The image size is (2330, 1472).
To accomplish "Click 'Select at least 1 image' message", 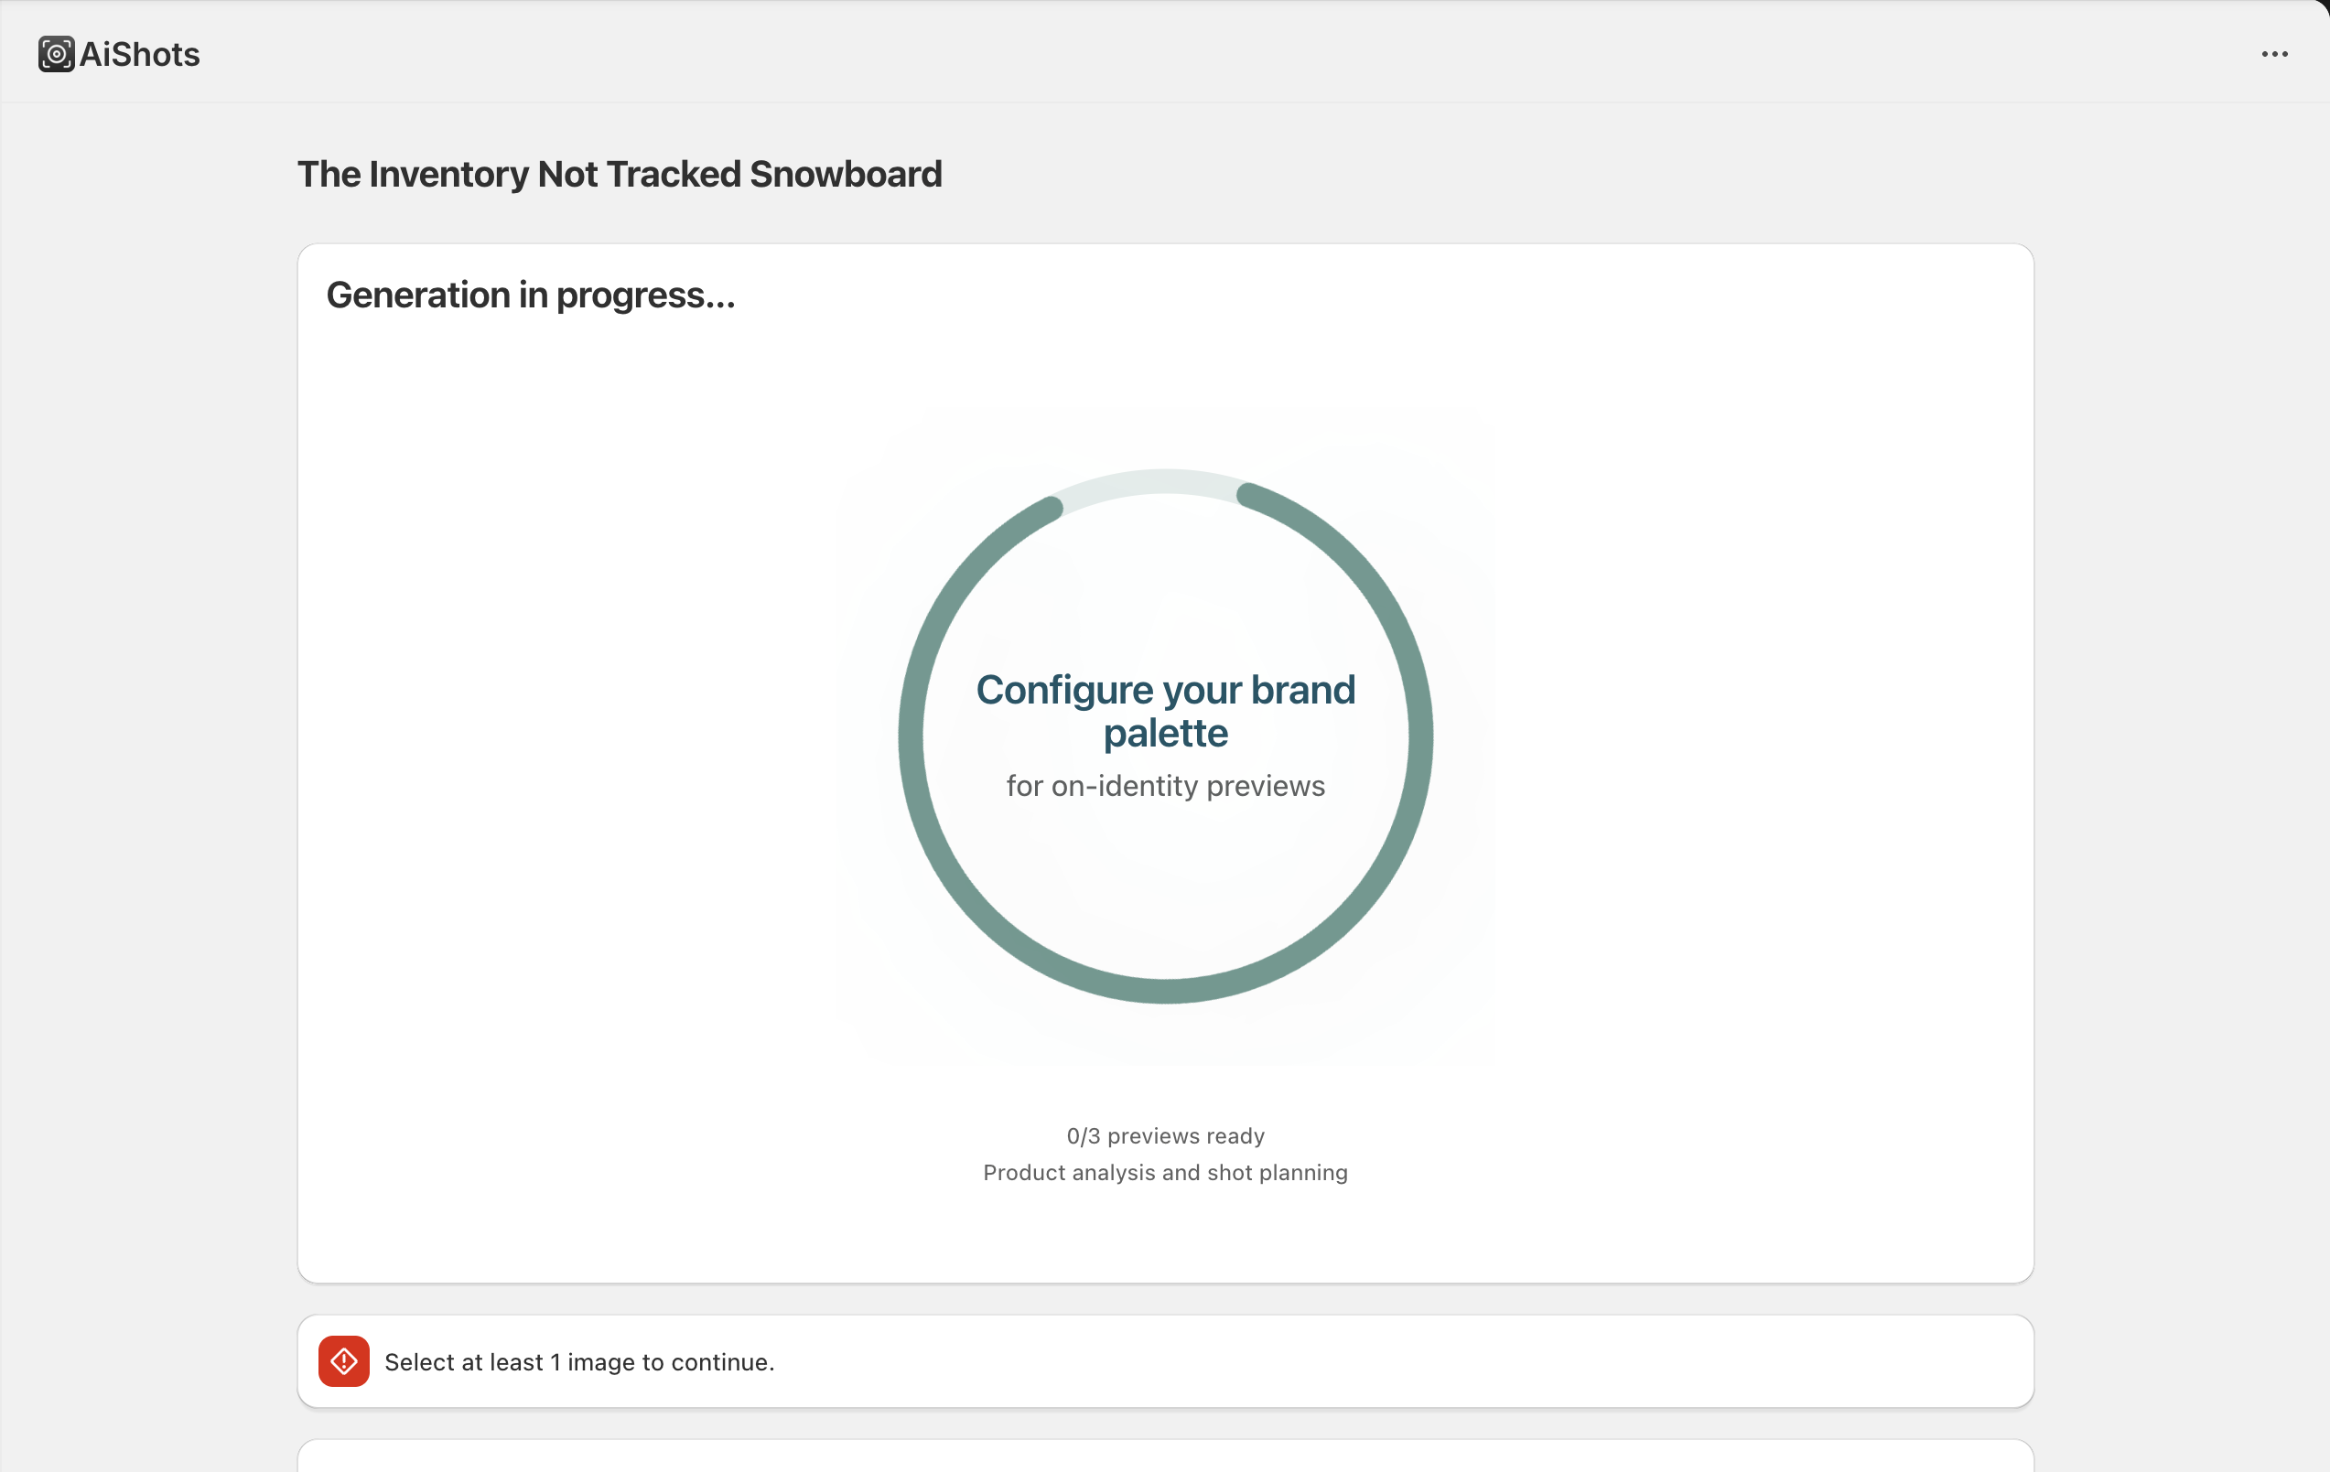I will coord(578,1361).
